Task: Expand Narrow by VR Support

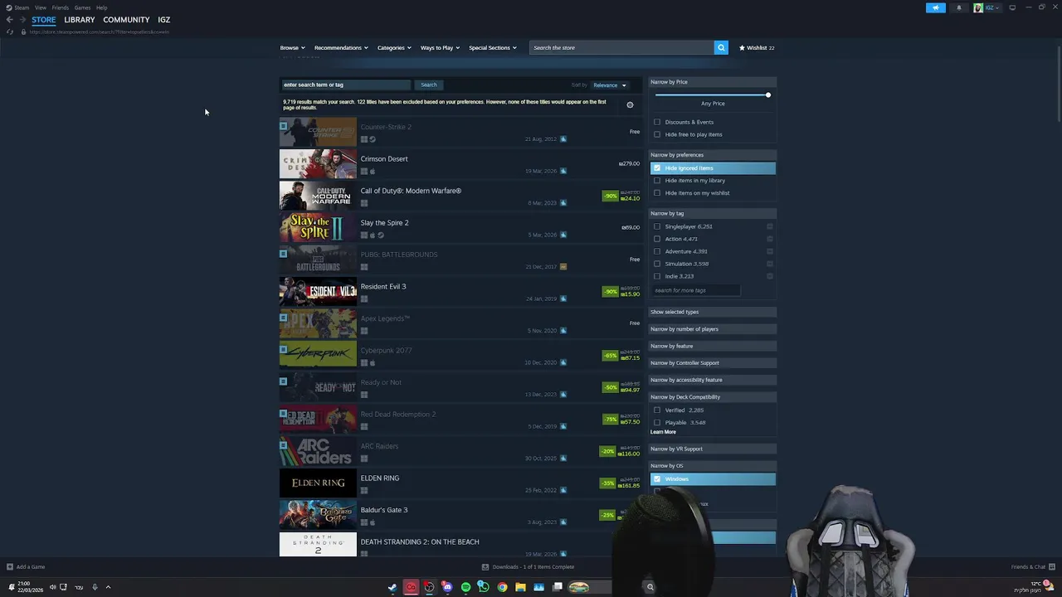Action: (713, 449)
